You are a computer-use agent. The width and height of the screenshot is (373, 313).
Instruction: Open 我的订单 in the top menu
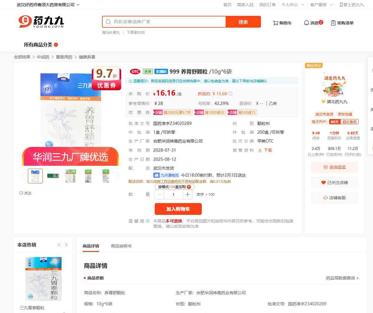click(x=267, y=5)
